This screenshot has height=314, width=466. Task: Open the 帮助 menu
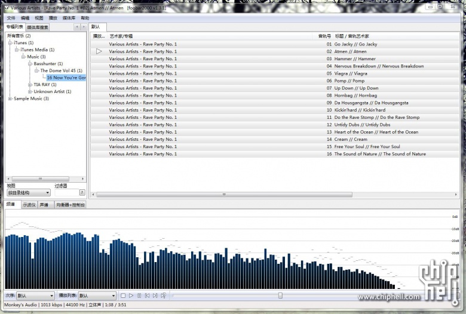pyautogui.click(x=85, y=18)
